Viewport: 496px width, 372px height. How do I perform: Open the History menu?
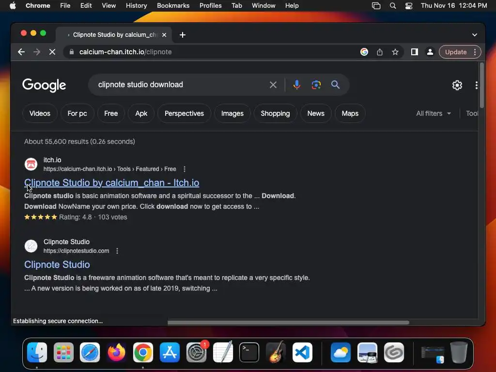[x=136, y=6]
